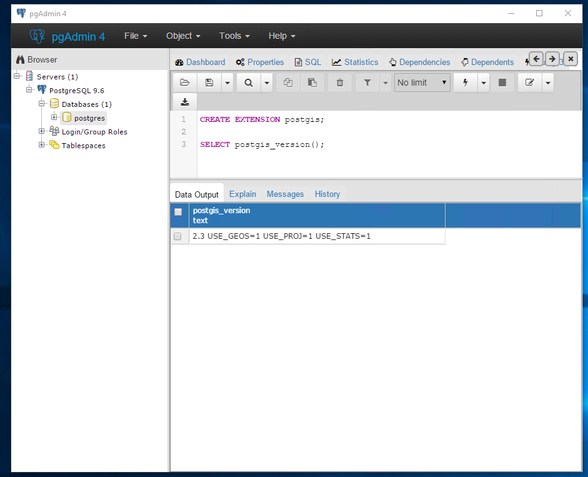Collapse the Databases (1) tree node

pos(42,104)
